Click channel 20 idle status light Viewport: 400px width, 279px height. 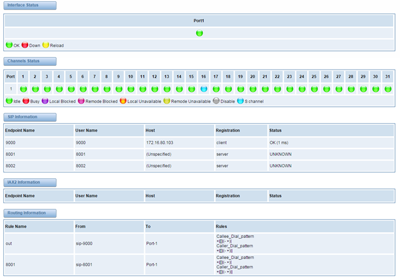[x=253, y=89]
